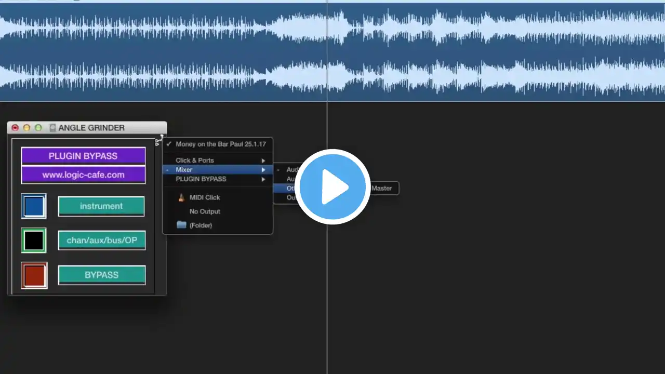Click the black square beside chan/aux/bus/OP
The height and width of the screenshot is (374, 665).
34,241
